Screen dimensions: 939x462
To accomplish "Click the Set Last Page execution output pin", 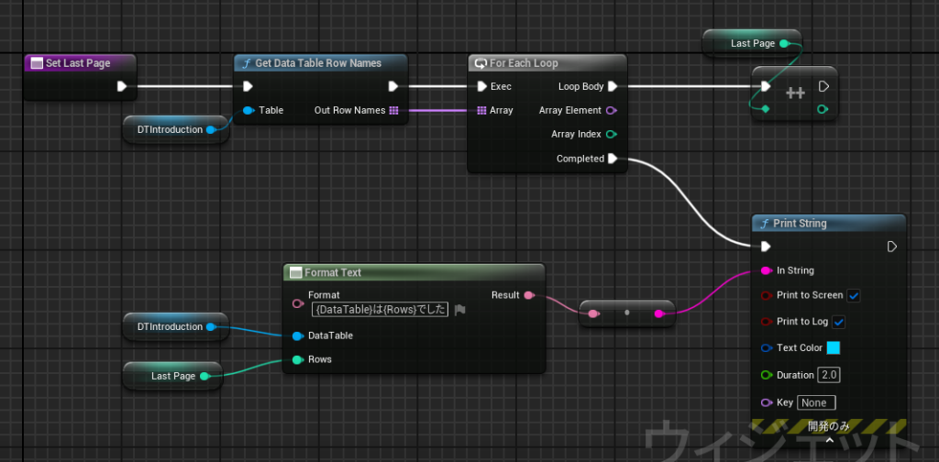I will (x=121, y=88).
